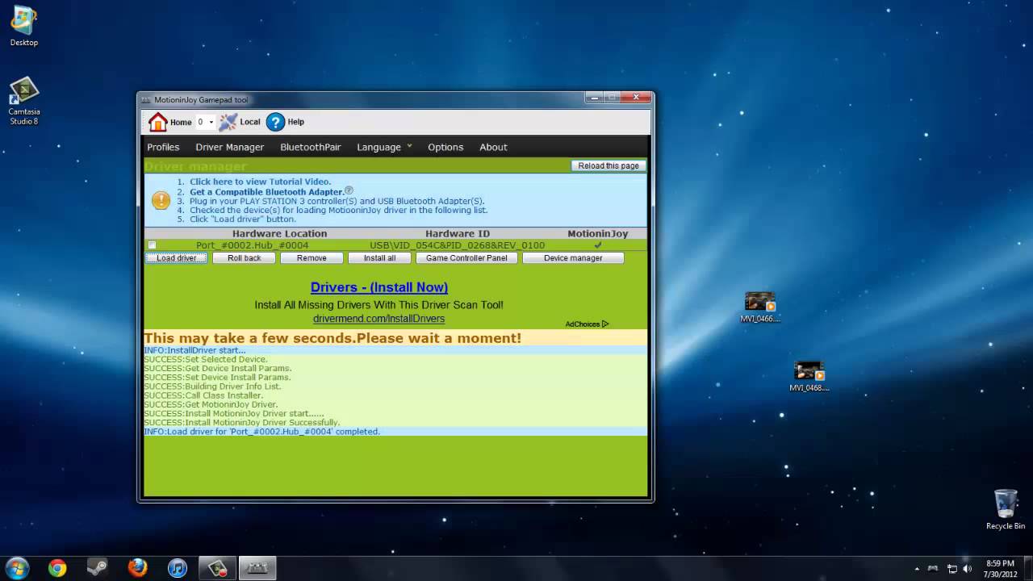The image size is (1033, 581).
Task: Click the Help question mark icon
Action: coord(275,122)
